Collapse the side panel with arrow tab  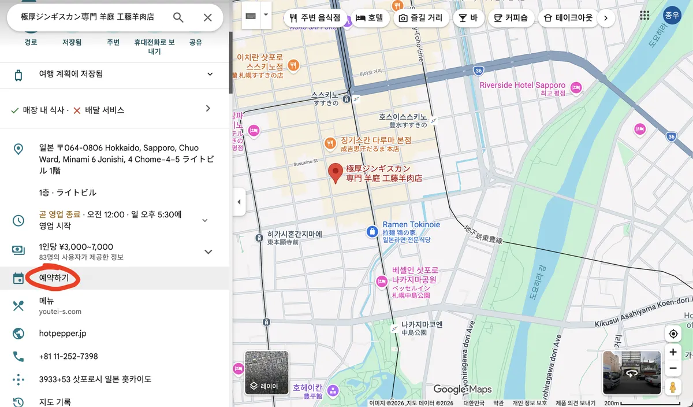point(239,202)
